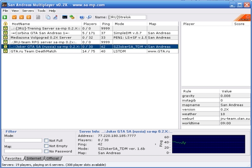The width and height of the screenshot is (252, 168).
Task: Sort servers by the Map column header
Action: [163, 24]
